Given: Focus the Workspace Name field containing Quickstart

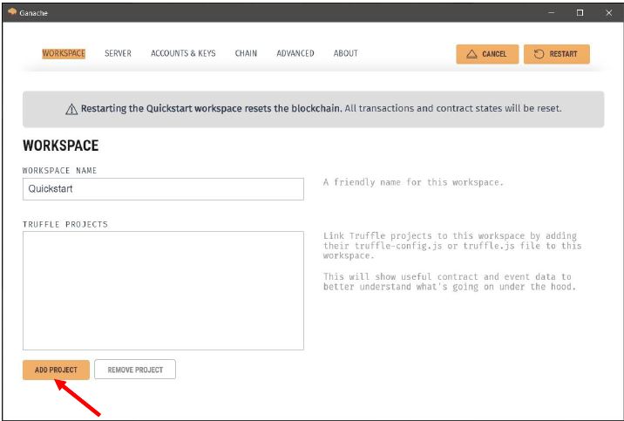Looking at the screenshot, I should (163, 188).
